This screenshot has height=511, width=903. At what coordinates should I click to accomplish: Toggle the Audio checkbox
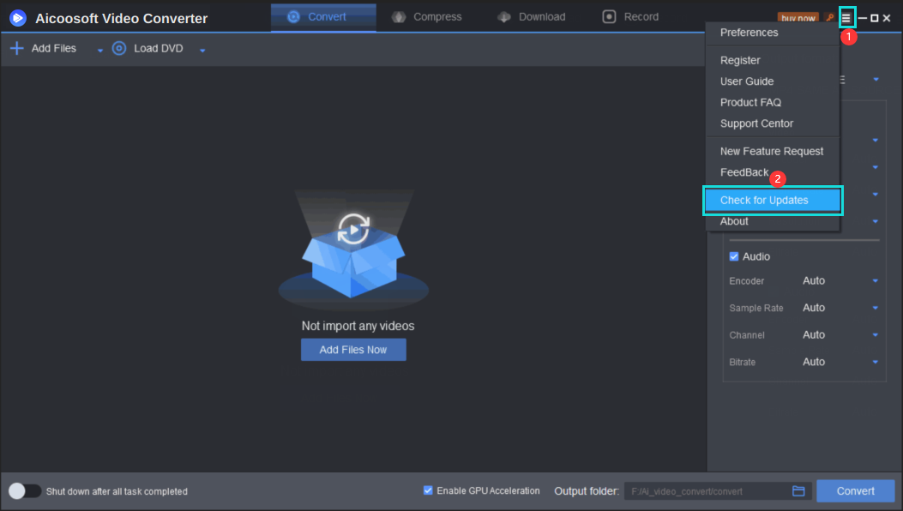point(734,256)
